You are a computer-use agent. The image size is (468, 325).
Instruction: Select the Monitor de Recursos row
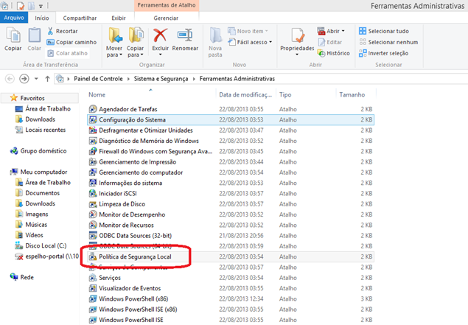(231, 225)
